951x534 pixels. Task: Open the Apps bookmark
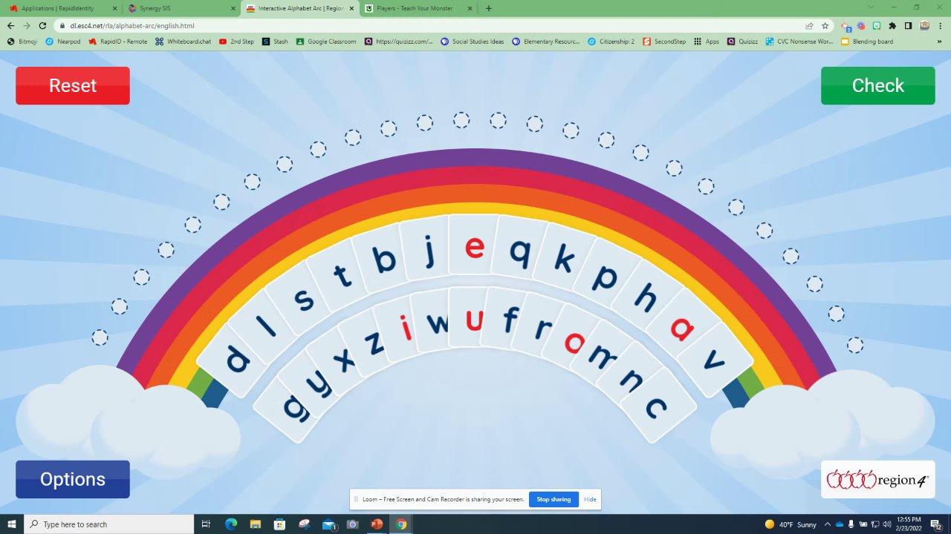pos(707,42)
